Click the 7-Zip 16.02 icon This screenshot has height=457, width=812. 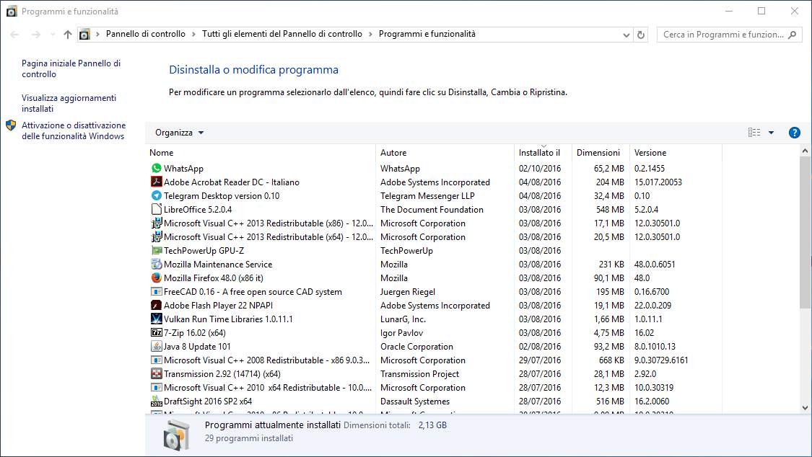157,332
